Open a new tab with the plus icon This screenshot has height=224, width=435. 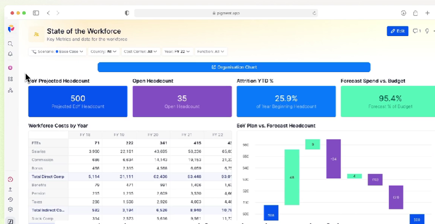point(427,13)
